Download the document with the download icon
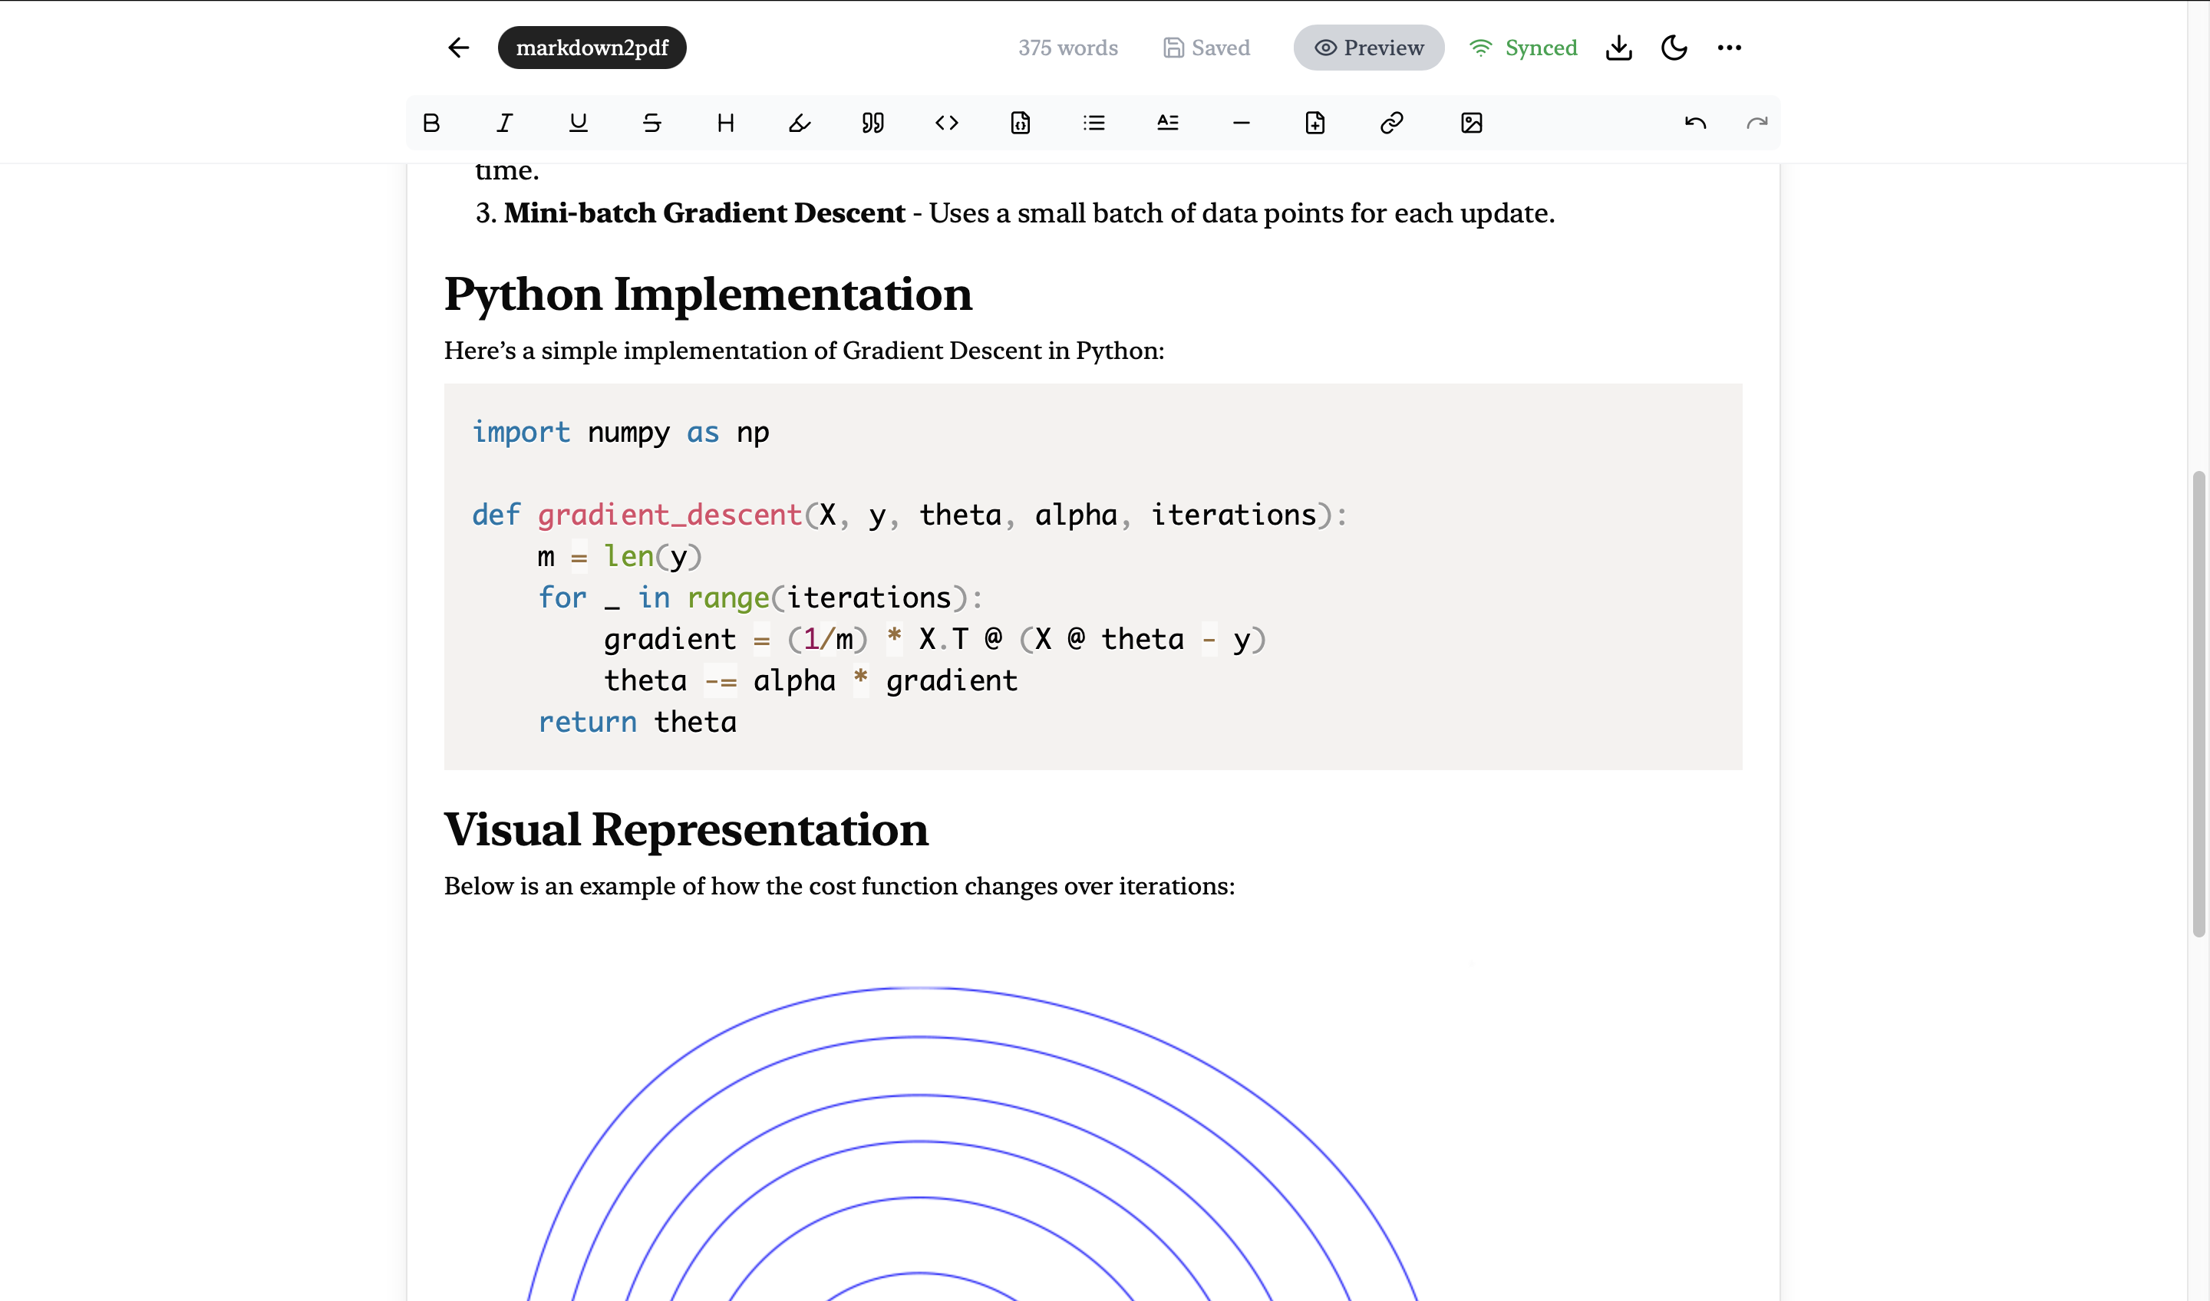 pyautogui.click(x=1619, y=48)
